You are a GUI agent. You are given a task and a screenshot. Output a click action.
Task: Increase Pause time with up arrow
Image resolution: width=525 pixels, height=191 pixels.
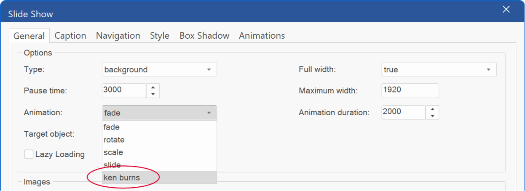pyautogui.click(x=153, y=87)
